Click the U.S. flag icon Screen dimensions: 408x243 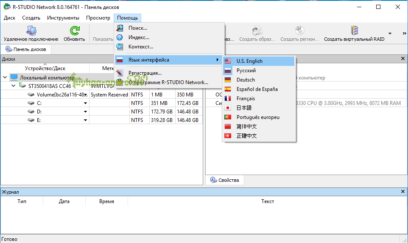coord(228,61)
